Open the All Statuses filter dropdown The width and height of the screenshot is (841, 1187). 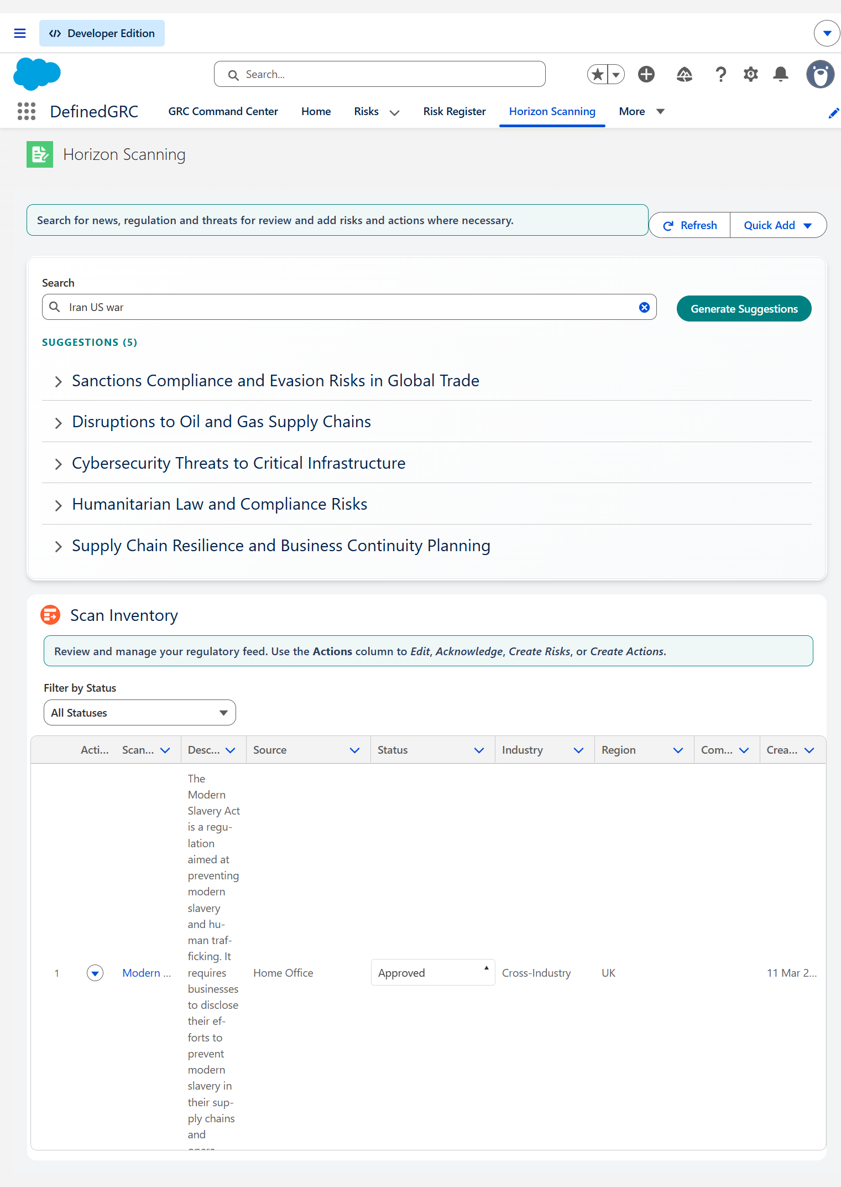(140, 713)
